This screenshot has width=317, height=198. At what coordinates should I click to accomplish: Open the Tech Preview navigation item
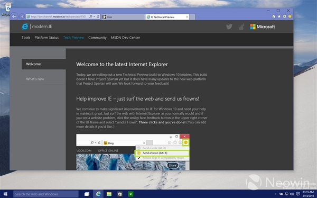(x=73, y=38)
